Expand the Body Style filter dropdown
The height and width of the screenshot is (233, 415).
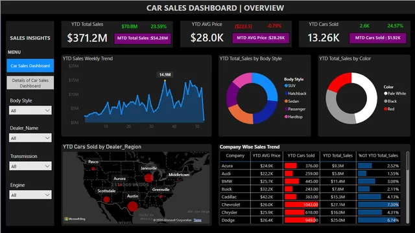[x=30, y=111]
